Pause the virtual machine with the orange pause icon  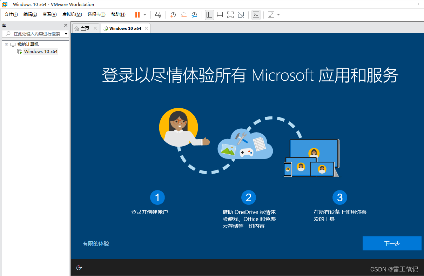137,15
